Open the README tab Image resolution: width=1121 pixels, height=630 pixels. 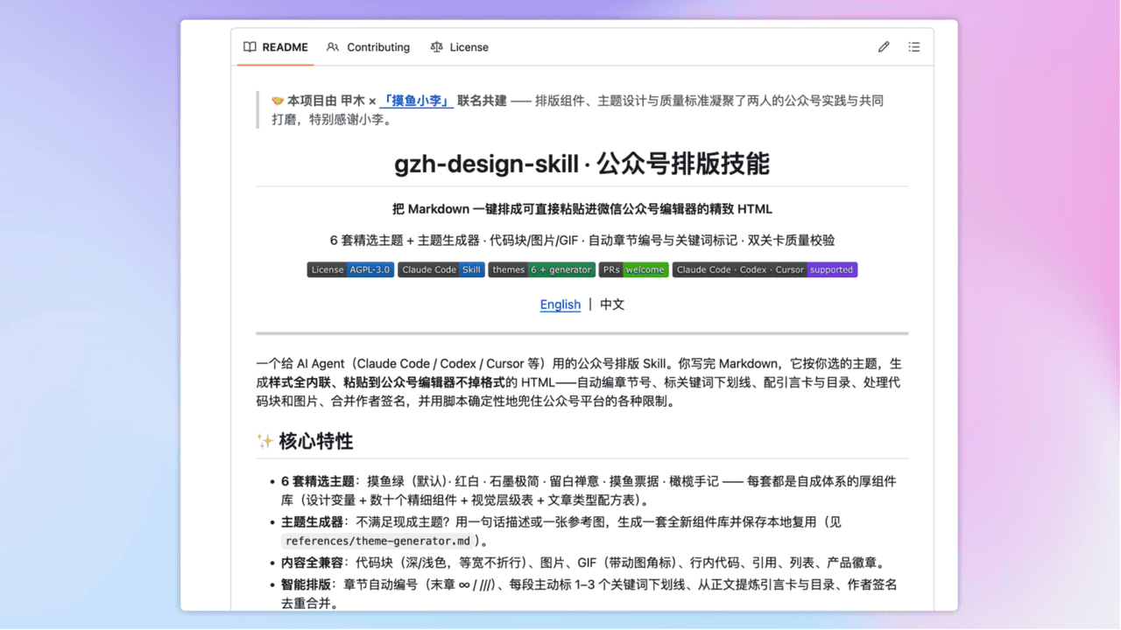pos(276,47)
